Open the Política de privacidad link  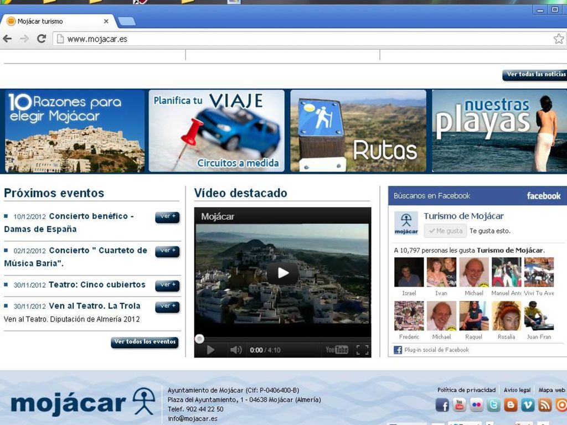tap(466, 390)
